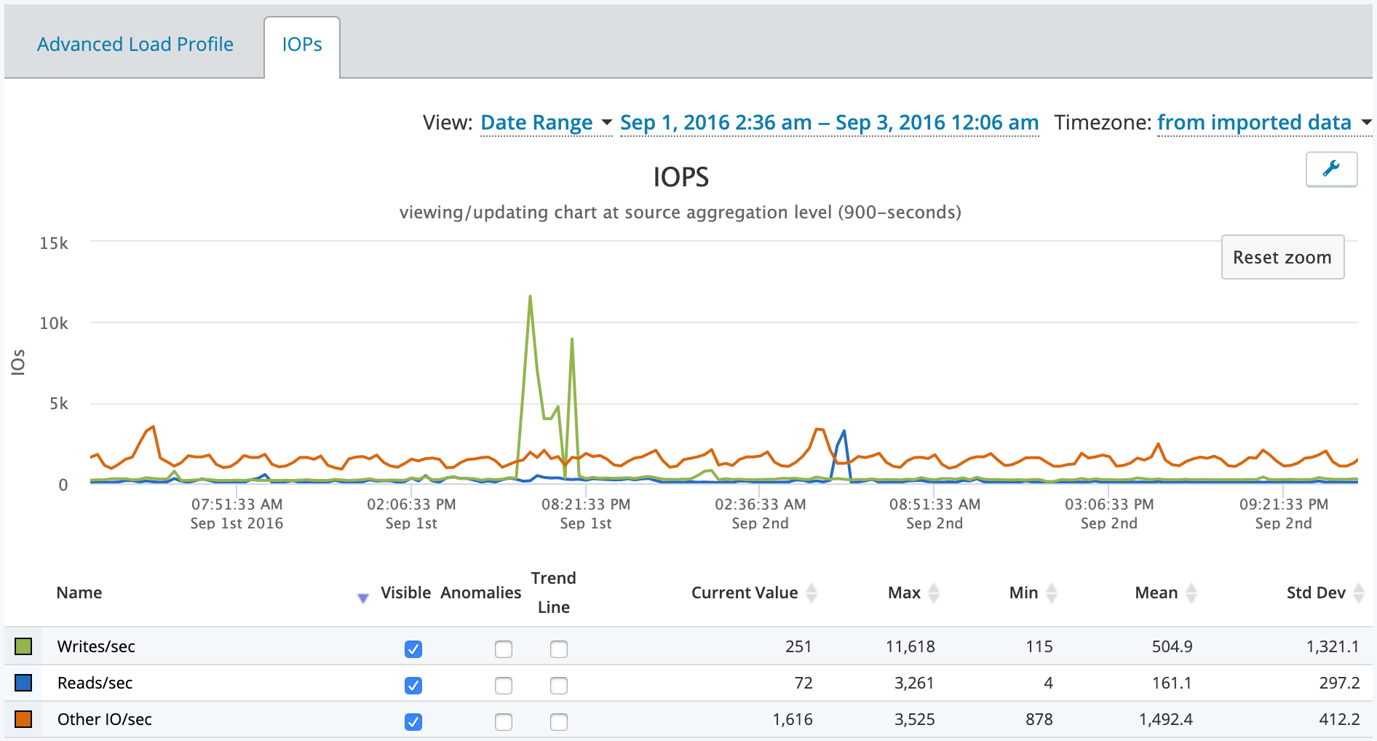Sort by Current Value column arrows

pyautogui.click(x=811, y=593)
